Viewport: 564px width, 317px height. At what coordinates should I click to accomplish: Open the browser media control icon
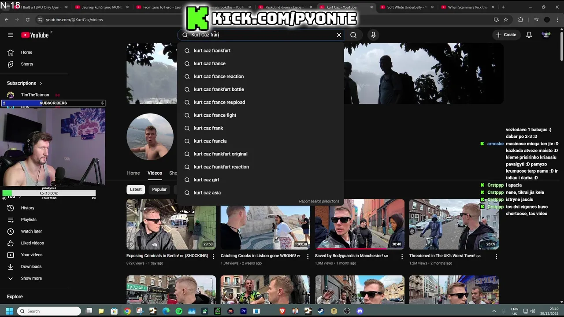point(536,20)
